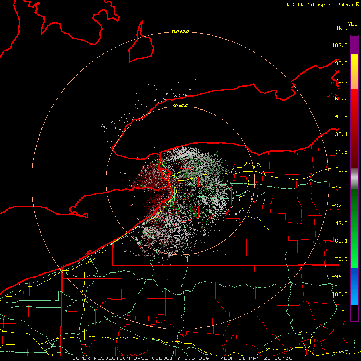The height and width of the screenshot is (361, 361).
Task: Pick the red segment of velocity scale
Action: 354,128
